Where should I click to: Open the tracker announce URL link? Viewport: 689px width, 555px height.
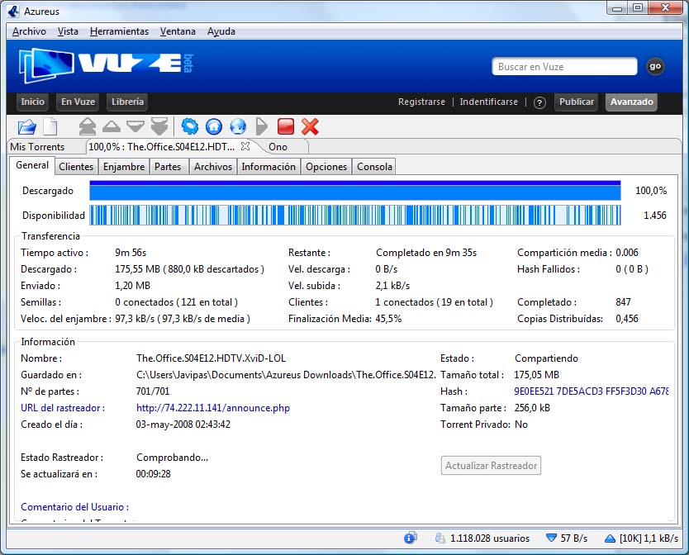[213, 408]
